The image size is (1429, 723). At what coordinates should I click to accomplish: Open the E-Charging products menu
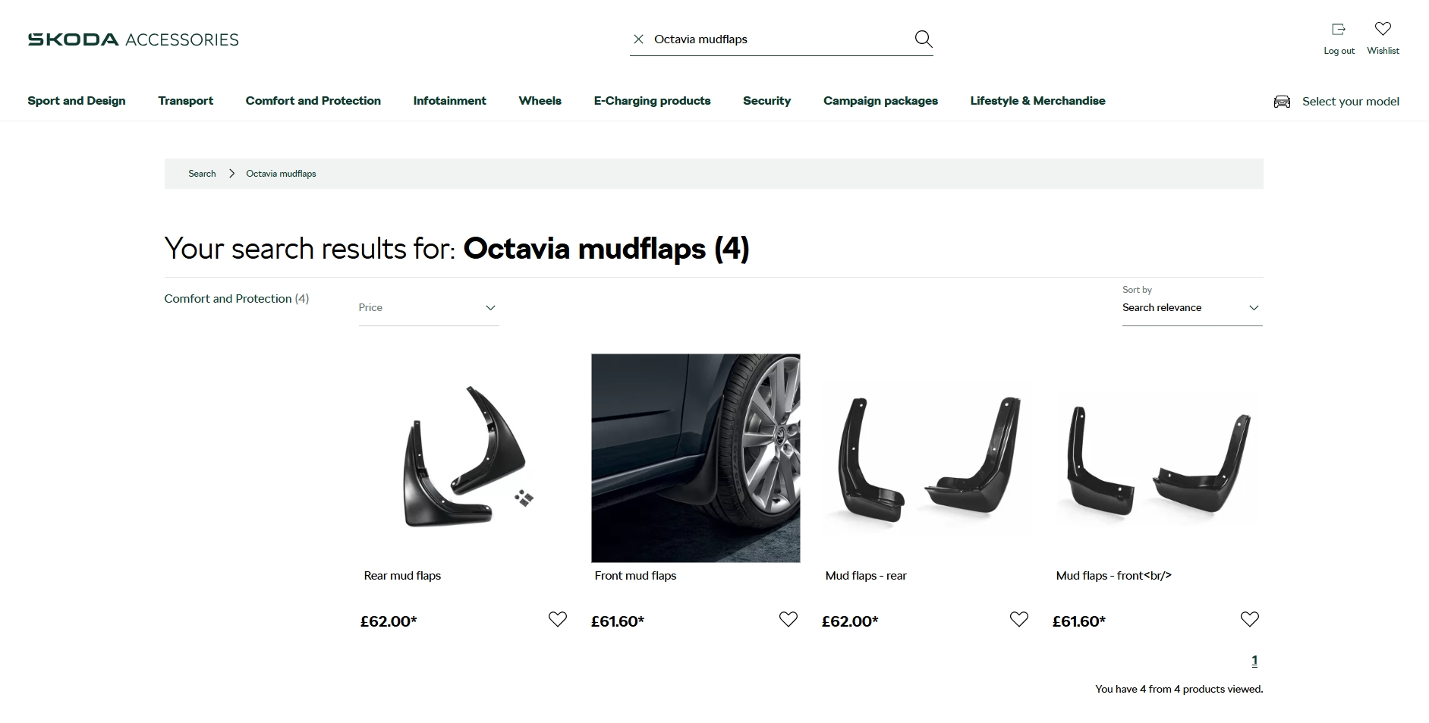[652, 101]
